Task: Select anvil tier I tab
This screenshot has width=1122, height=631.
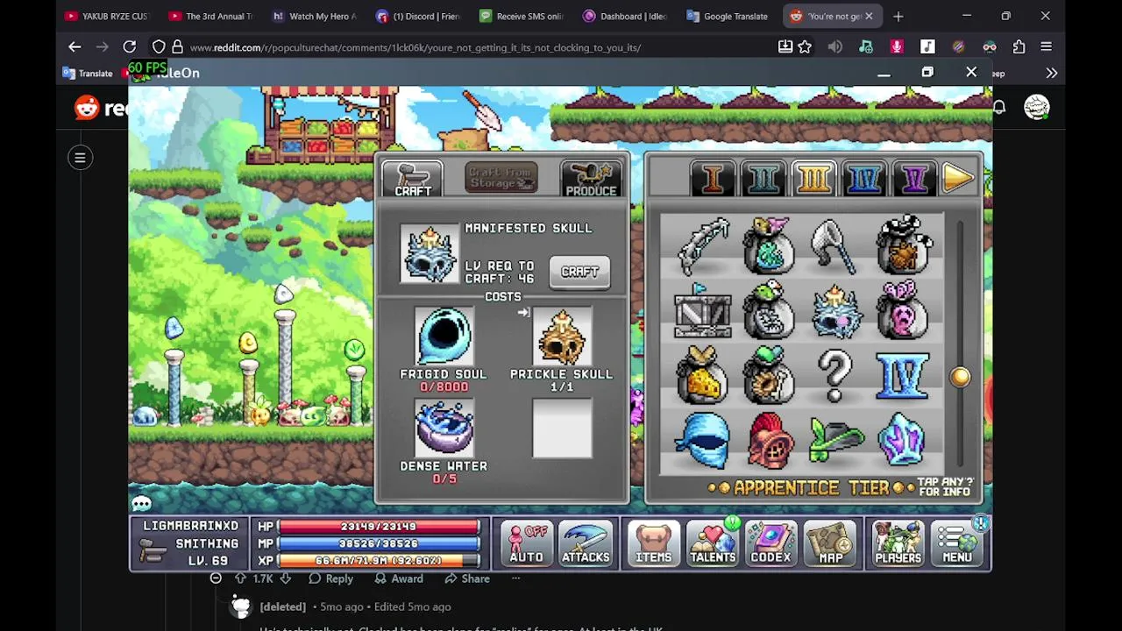Action: click(x=712, y=179)
